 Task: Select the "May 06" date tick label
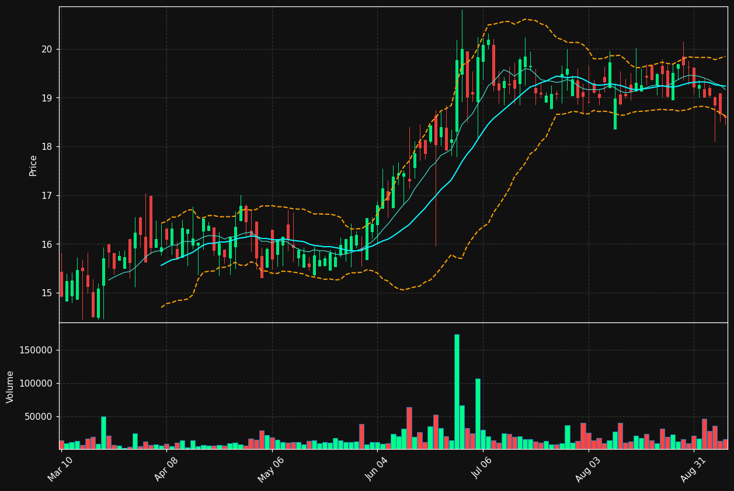point(271,469)
